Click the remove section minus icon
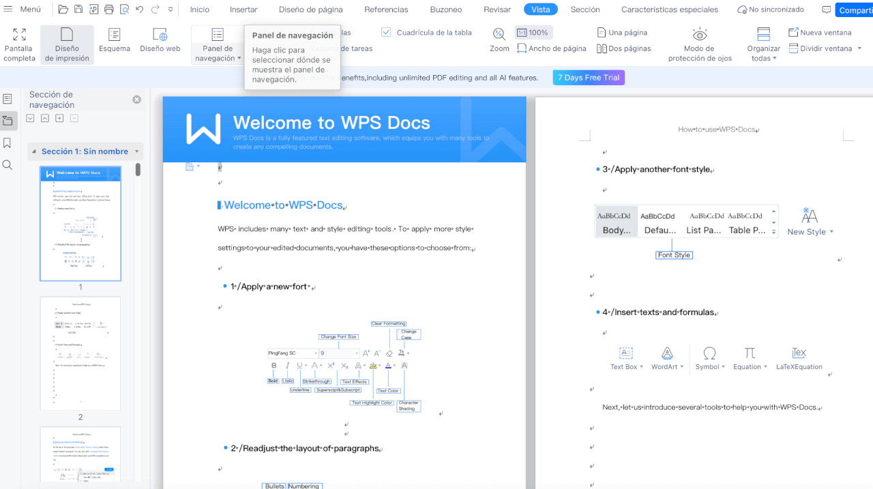The height and width of the screenshot is (489, 873). coord(74,118)
